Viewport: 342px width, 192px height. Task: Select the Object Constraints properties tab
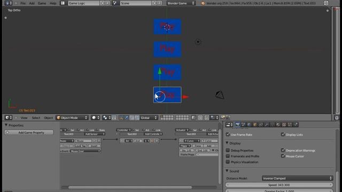coord(261,125)
